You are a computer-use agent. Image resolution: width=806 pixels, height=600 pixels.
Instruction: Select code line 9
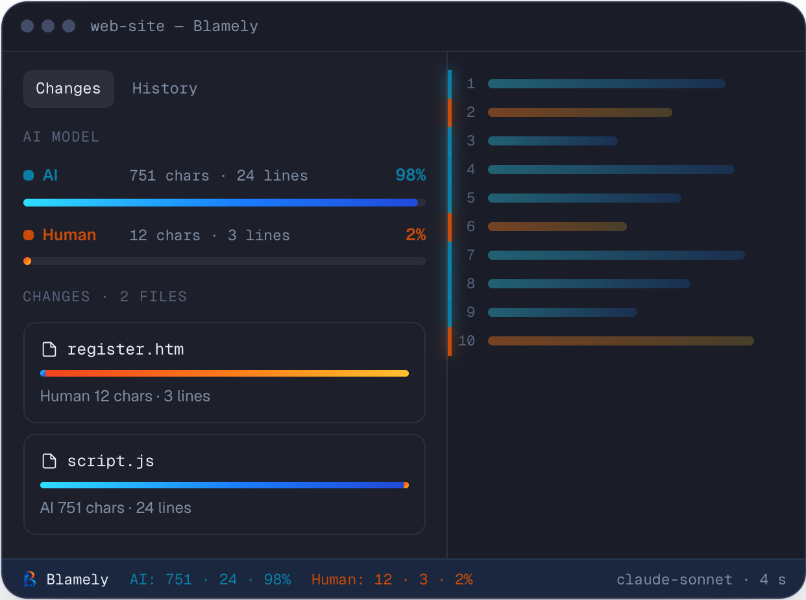coord(563,312)
